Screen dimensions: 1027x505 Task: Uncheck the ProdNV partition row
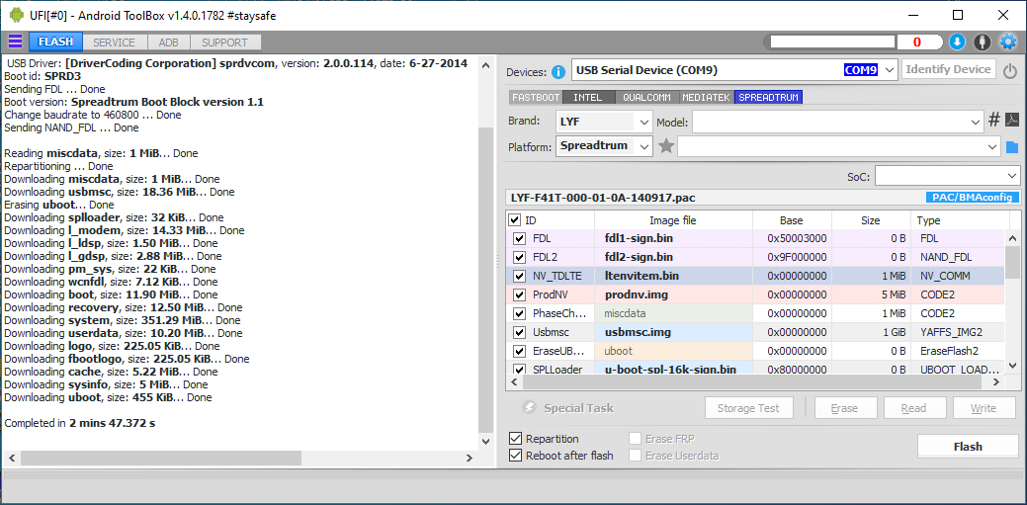click(519, 295)
